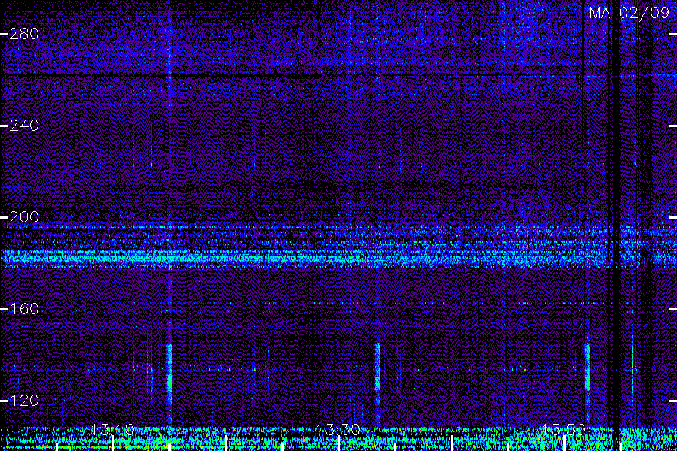
Task: Click the 200 frequency axis label
Action: (24, 217)
